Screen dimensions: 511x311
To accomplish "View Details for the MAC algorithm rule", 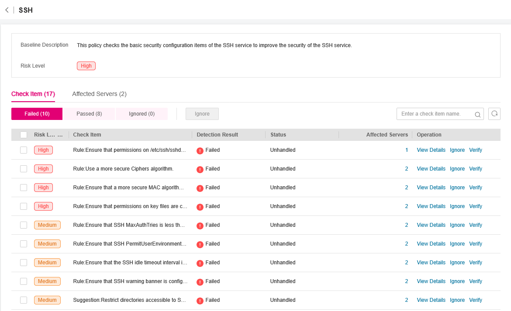I will click(x=431, y=188).
